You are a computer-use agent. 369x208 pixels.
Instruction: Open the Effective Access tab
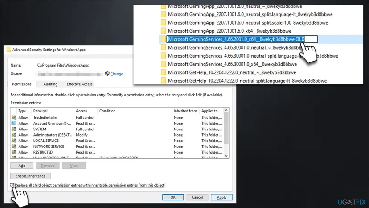(79, 84)
